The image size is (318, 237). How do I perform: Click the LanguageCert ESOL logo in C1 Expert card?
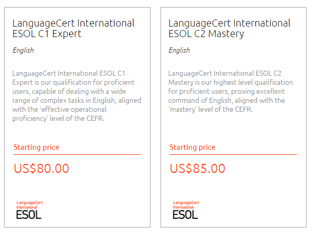coord(29,210)
